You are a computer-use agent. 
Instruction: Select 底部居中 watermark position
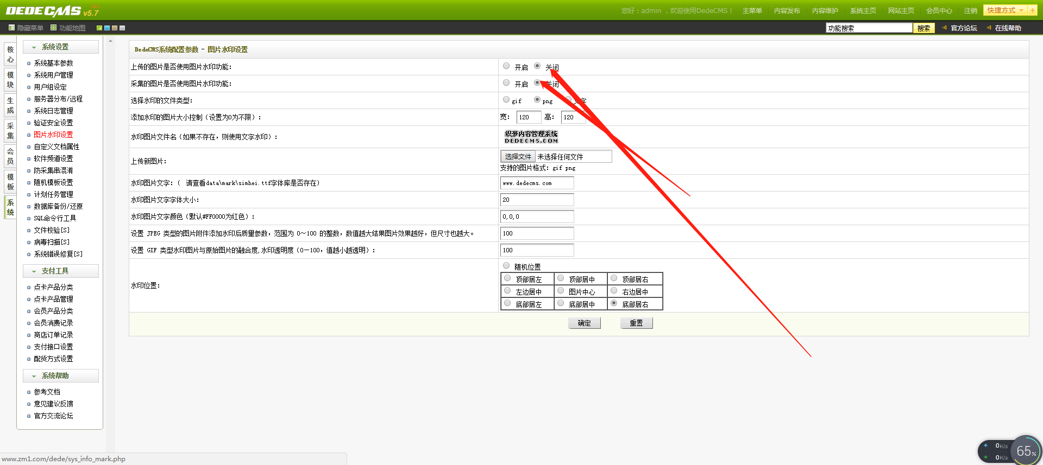click(561, 303)
